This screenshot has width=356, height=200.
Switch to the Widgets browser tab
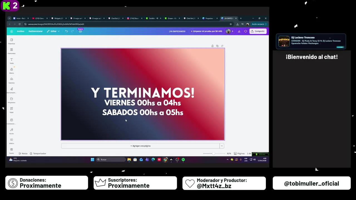(x=58, y=18)
